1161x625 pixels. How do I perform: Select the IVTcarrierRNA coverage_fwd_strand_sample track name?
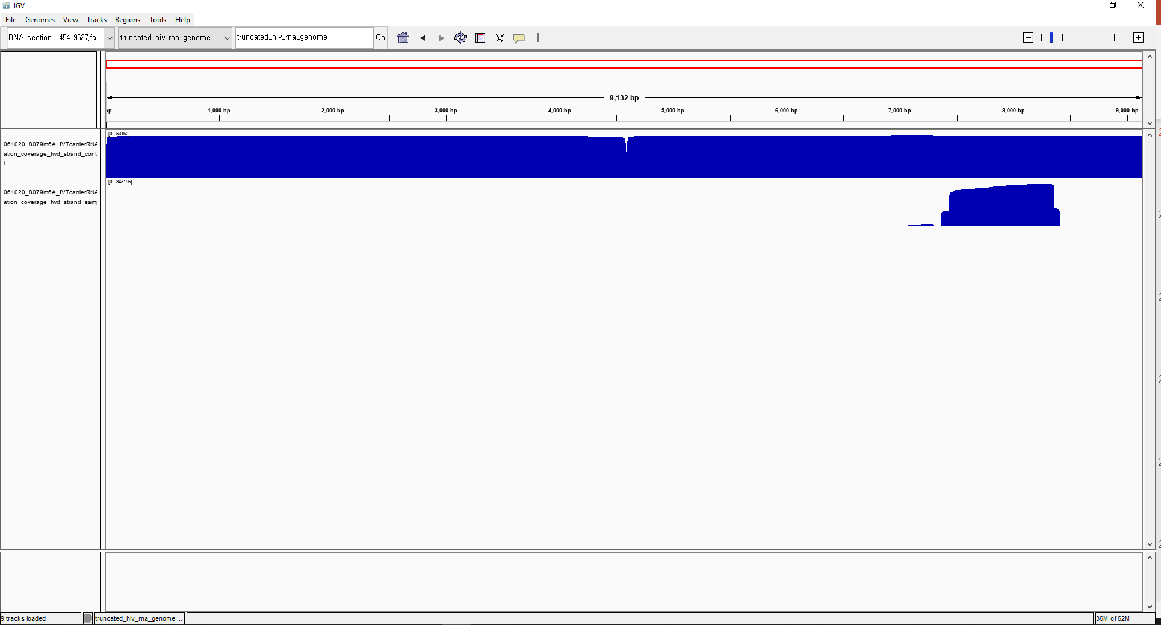tap(50, 197)
